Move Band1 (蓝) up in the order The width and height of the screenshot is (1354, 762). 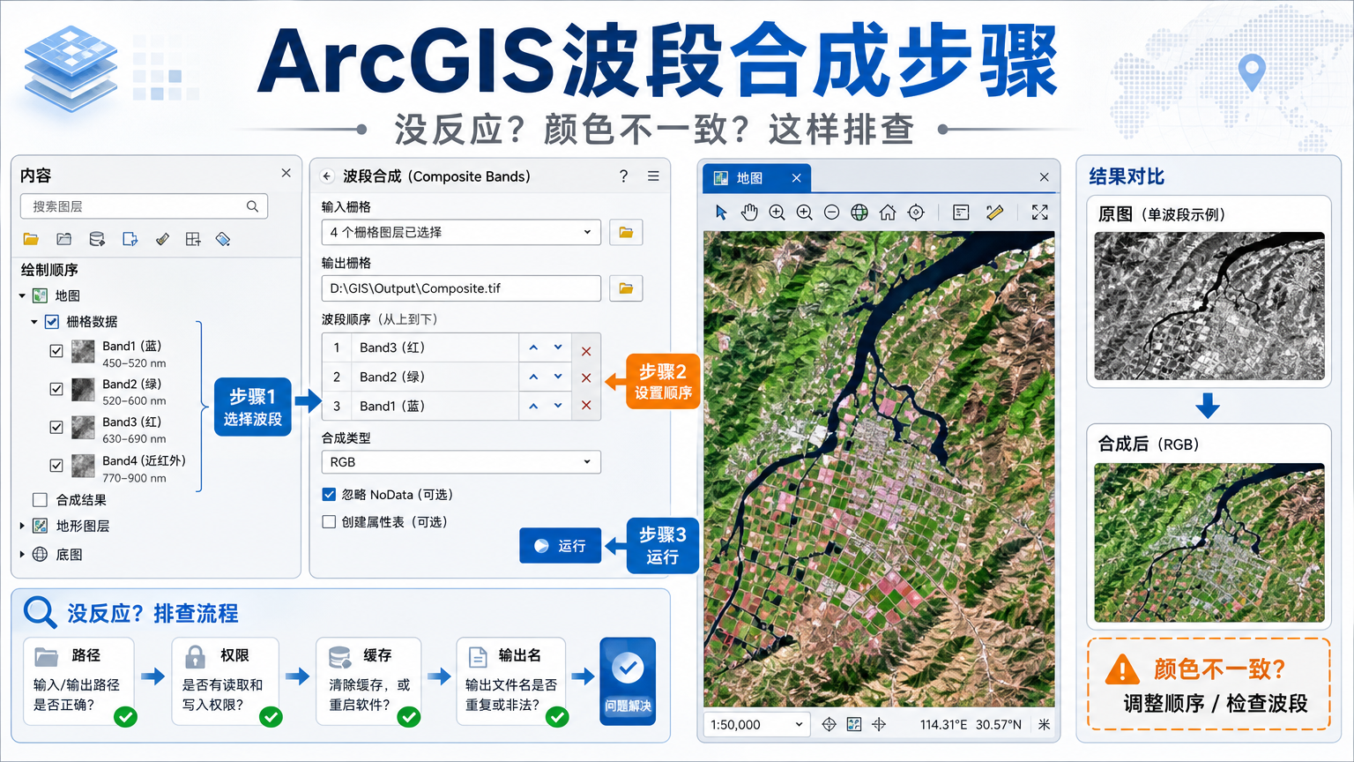click(x=533, y=406)
